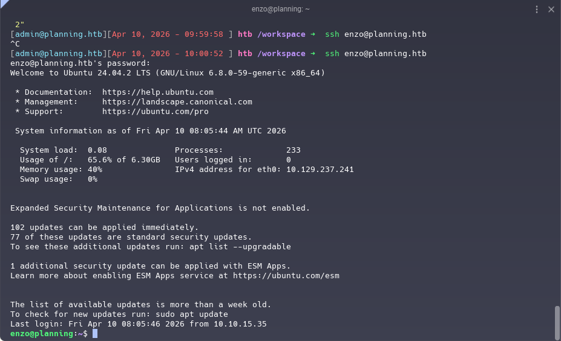The image size is (561, 341).
Task: Click the IPv4 address 10.129.237.241
Action: [x=320, y=170]
